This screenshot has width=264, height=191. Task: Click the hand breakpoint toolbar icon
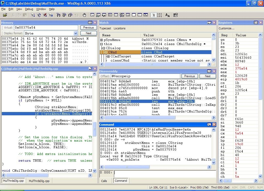(x=84, y=15)
